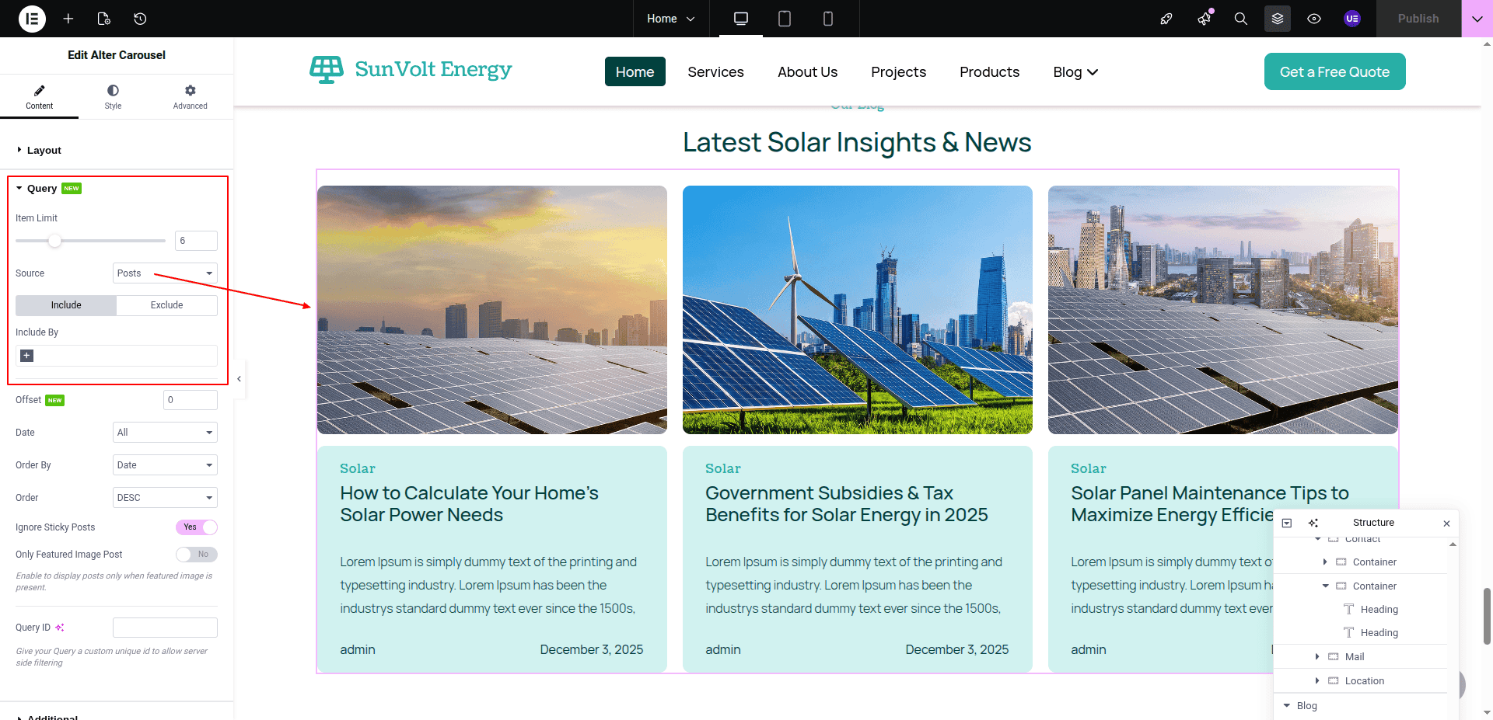Screen dimensions: 1493x720
Task: Enable Only Featured Image Post switch
Action: tap(197, 555)
